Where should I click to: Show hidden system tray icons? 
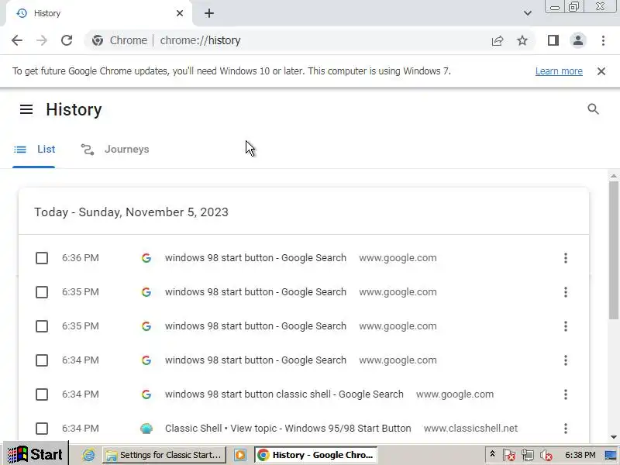point(492,454)
